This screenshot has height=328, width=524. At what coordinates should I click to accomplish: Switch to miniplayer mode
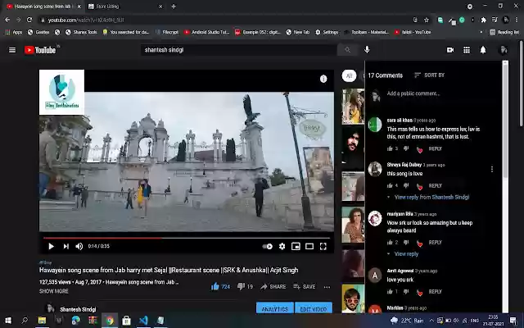[x=296, y=246]
